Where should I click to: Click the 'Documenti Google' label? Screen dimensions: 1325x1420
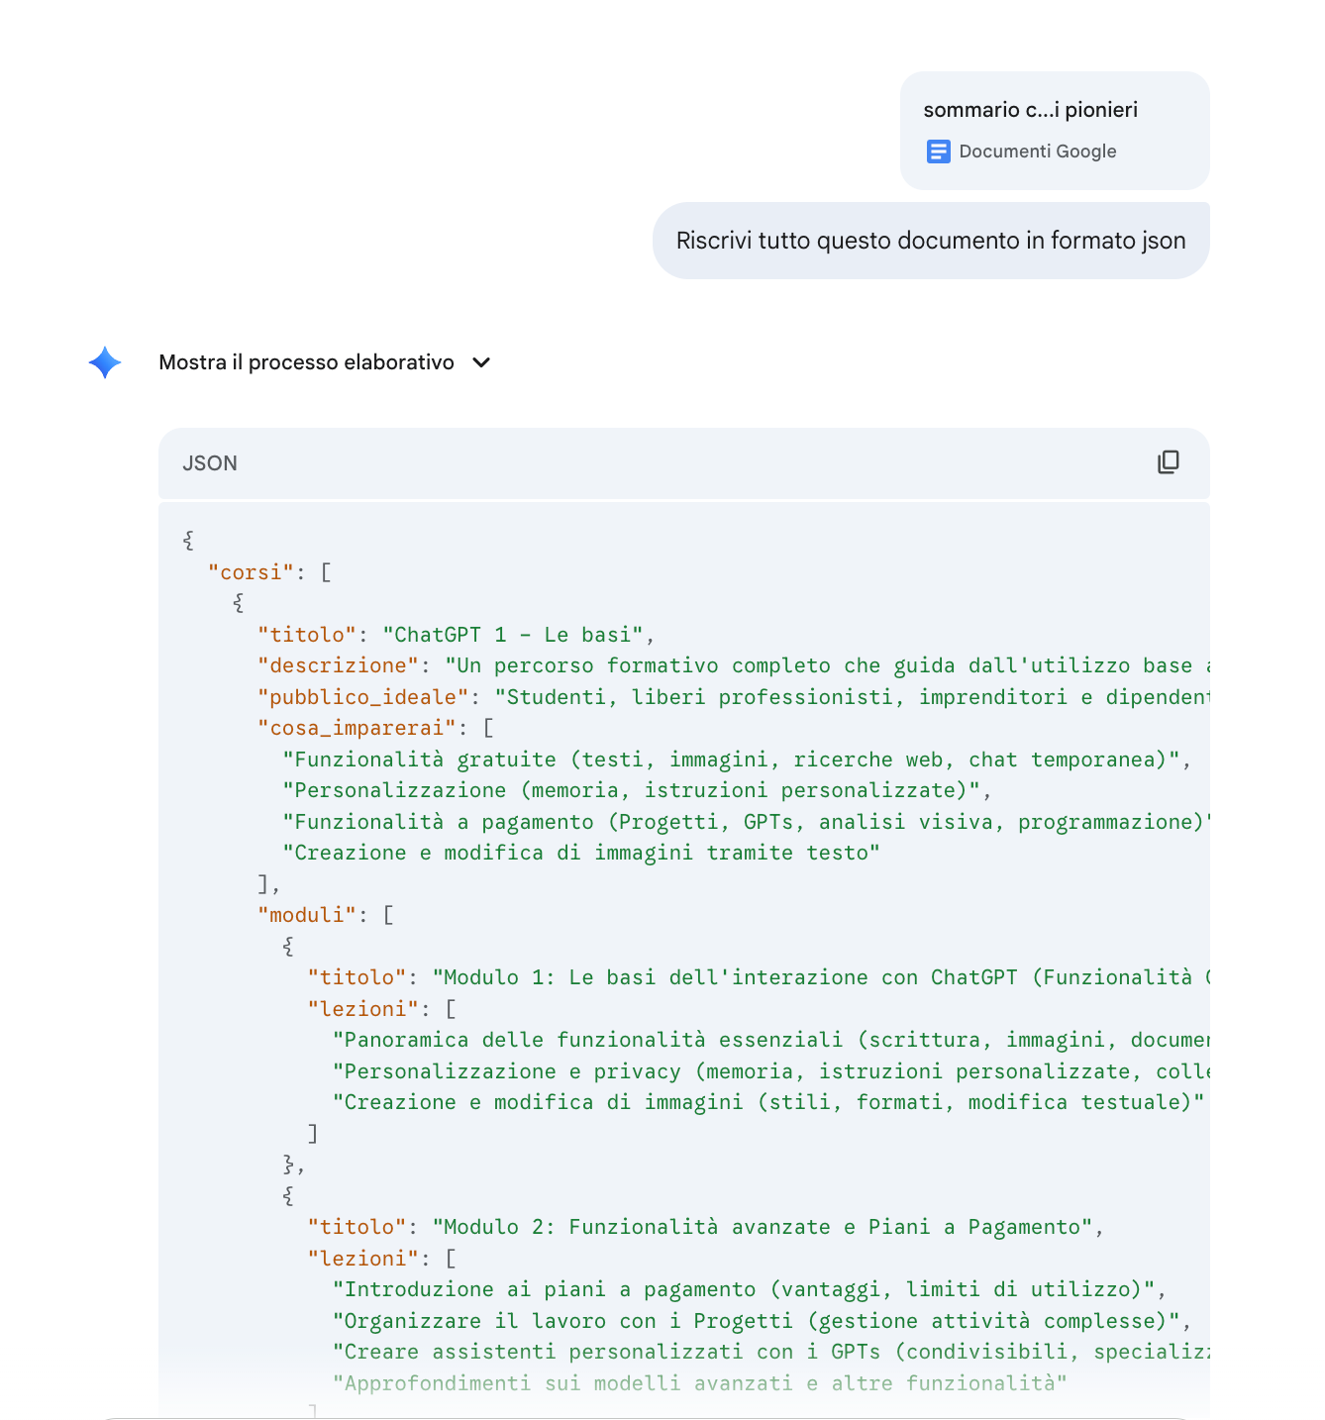(1038, 152)
